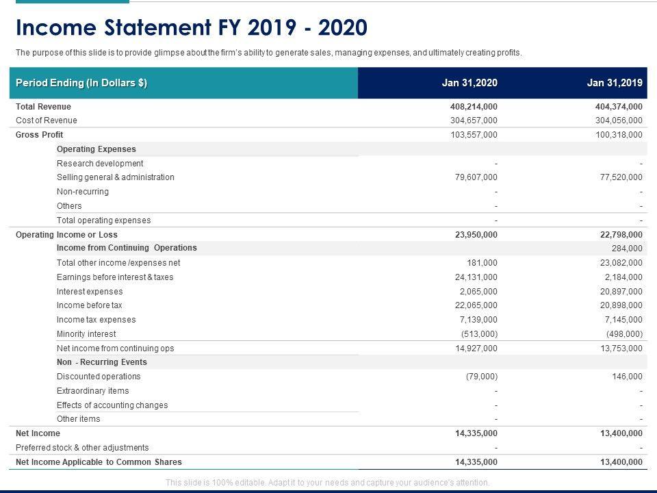
Task: Click the Jan 31,2019 column header
Action: (x=615, y=83)
